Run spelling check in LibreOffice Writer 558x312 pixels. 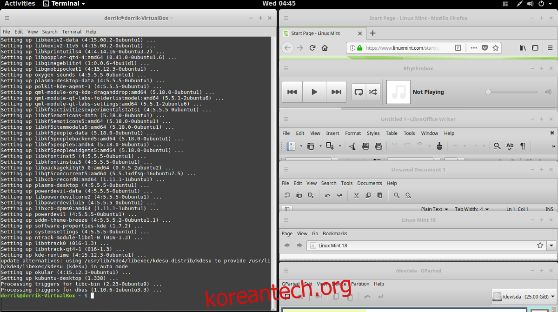510,146
